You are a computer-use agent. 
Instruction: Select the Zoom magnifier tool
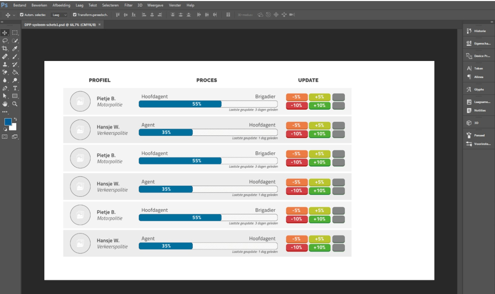point(15,104)
